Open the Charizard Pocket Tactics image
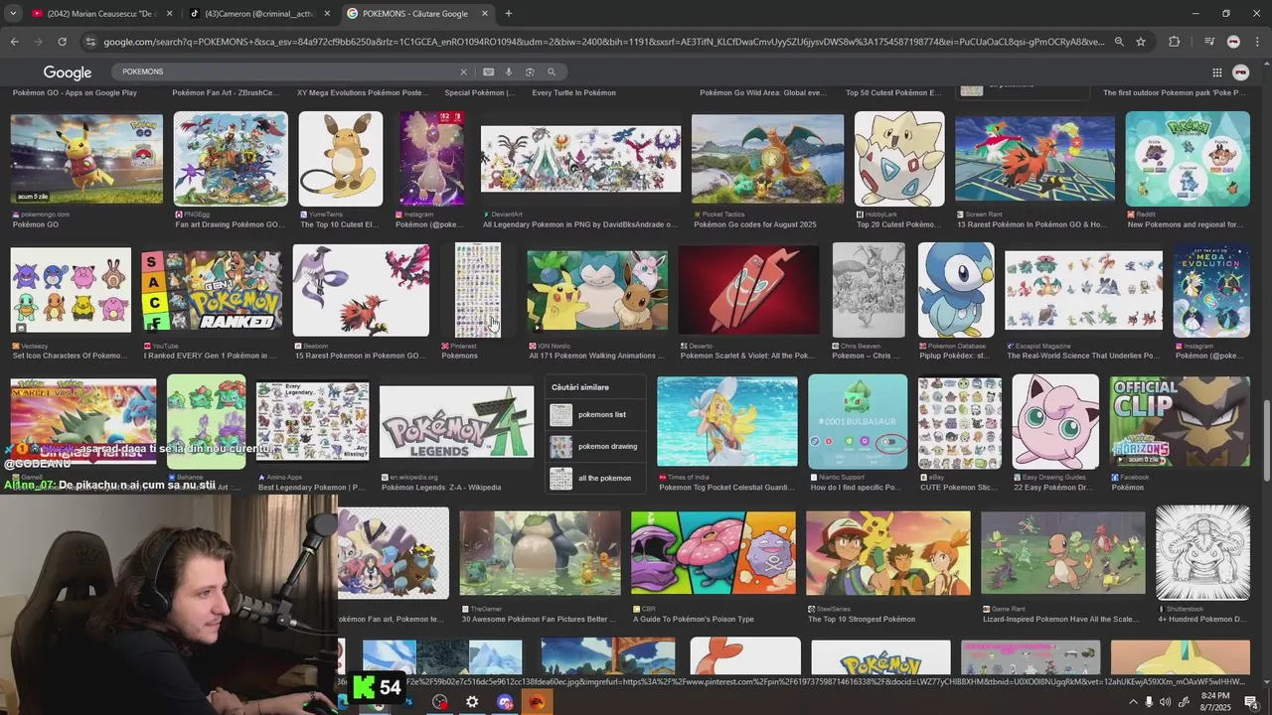This screenshot has height=715, width=1272. (x=767, y=159)
